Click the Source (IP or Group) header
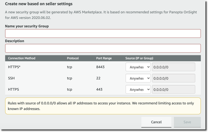 [x=139, y=58]
